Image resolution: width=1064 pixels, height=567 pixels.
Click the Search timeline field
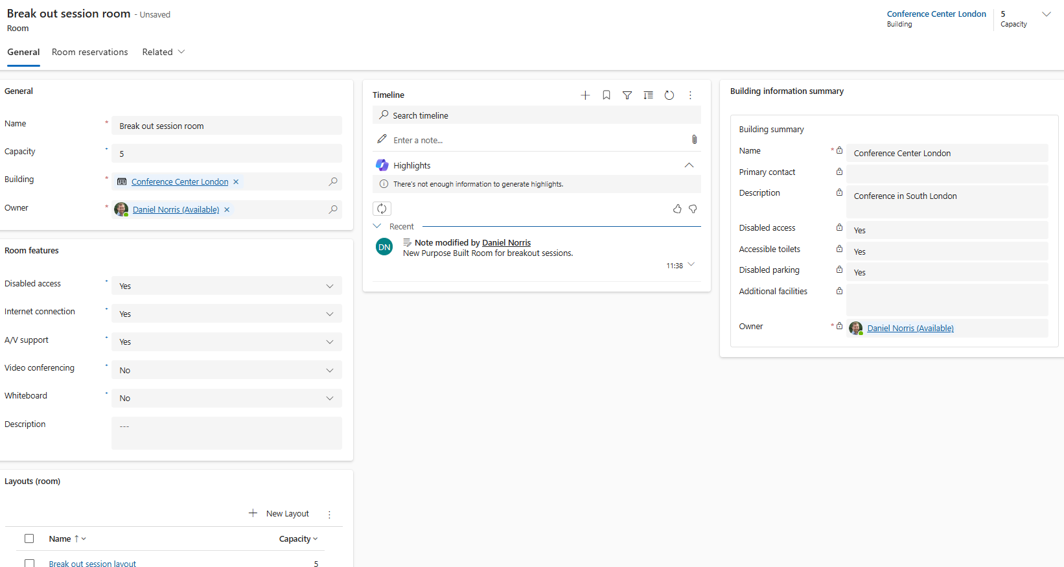[537, 115]
